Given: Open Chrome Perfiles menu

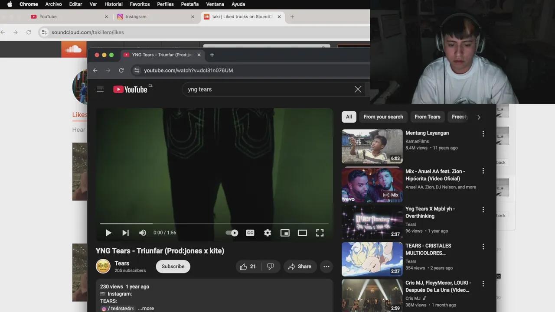Looking at the screenshot, I should [x=165, y=4].
